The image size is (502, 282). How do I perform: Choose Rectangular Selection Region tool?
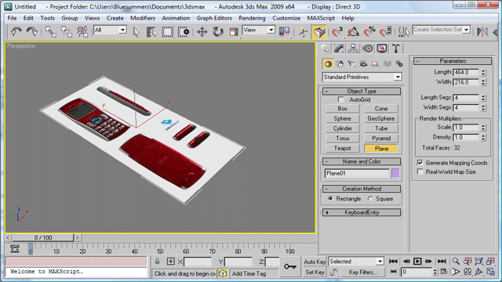167,31
